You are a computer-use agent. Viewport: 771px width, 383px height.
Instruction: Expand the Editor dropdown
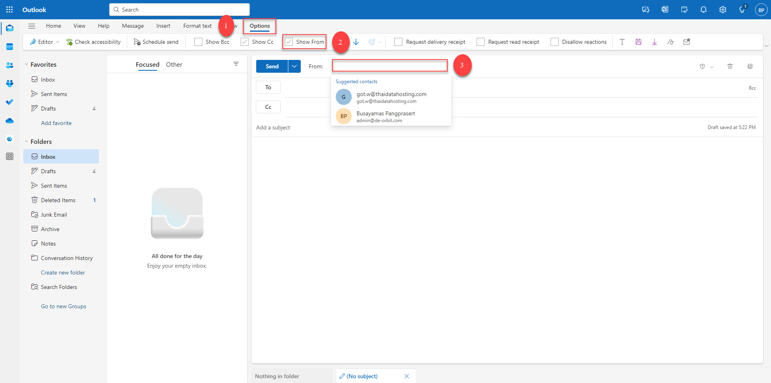58,41
